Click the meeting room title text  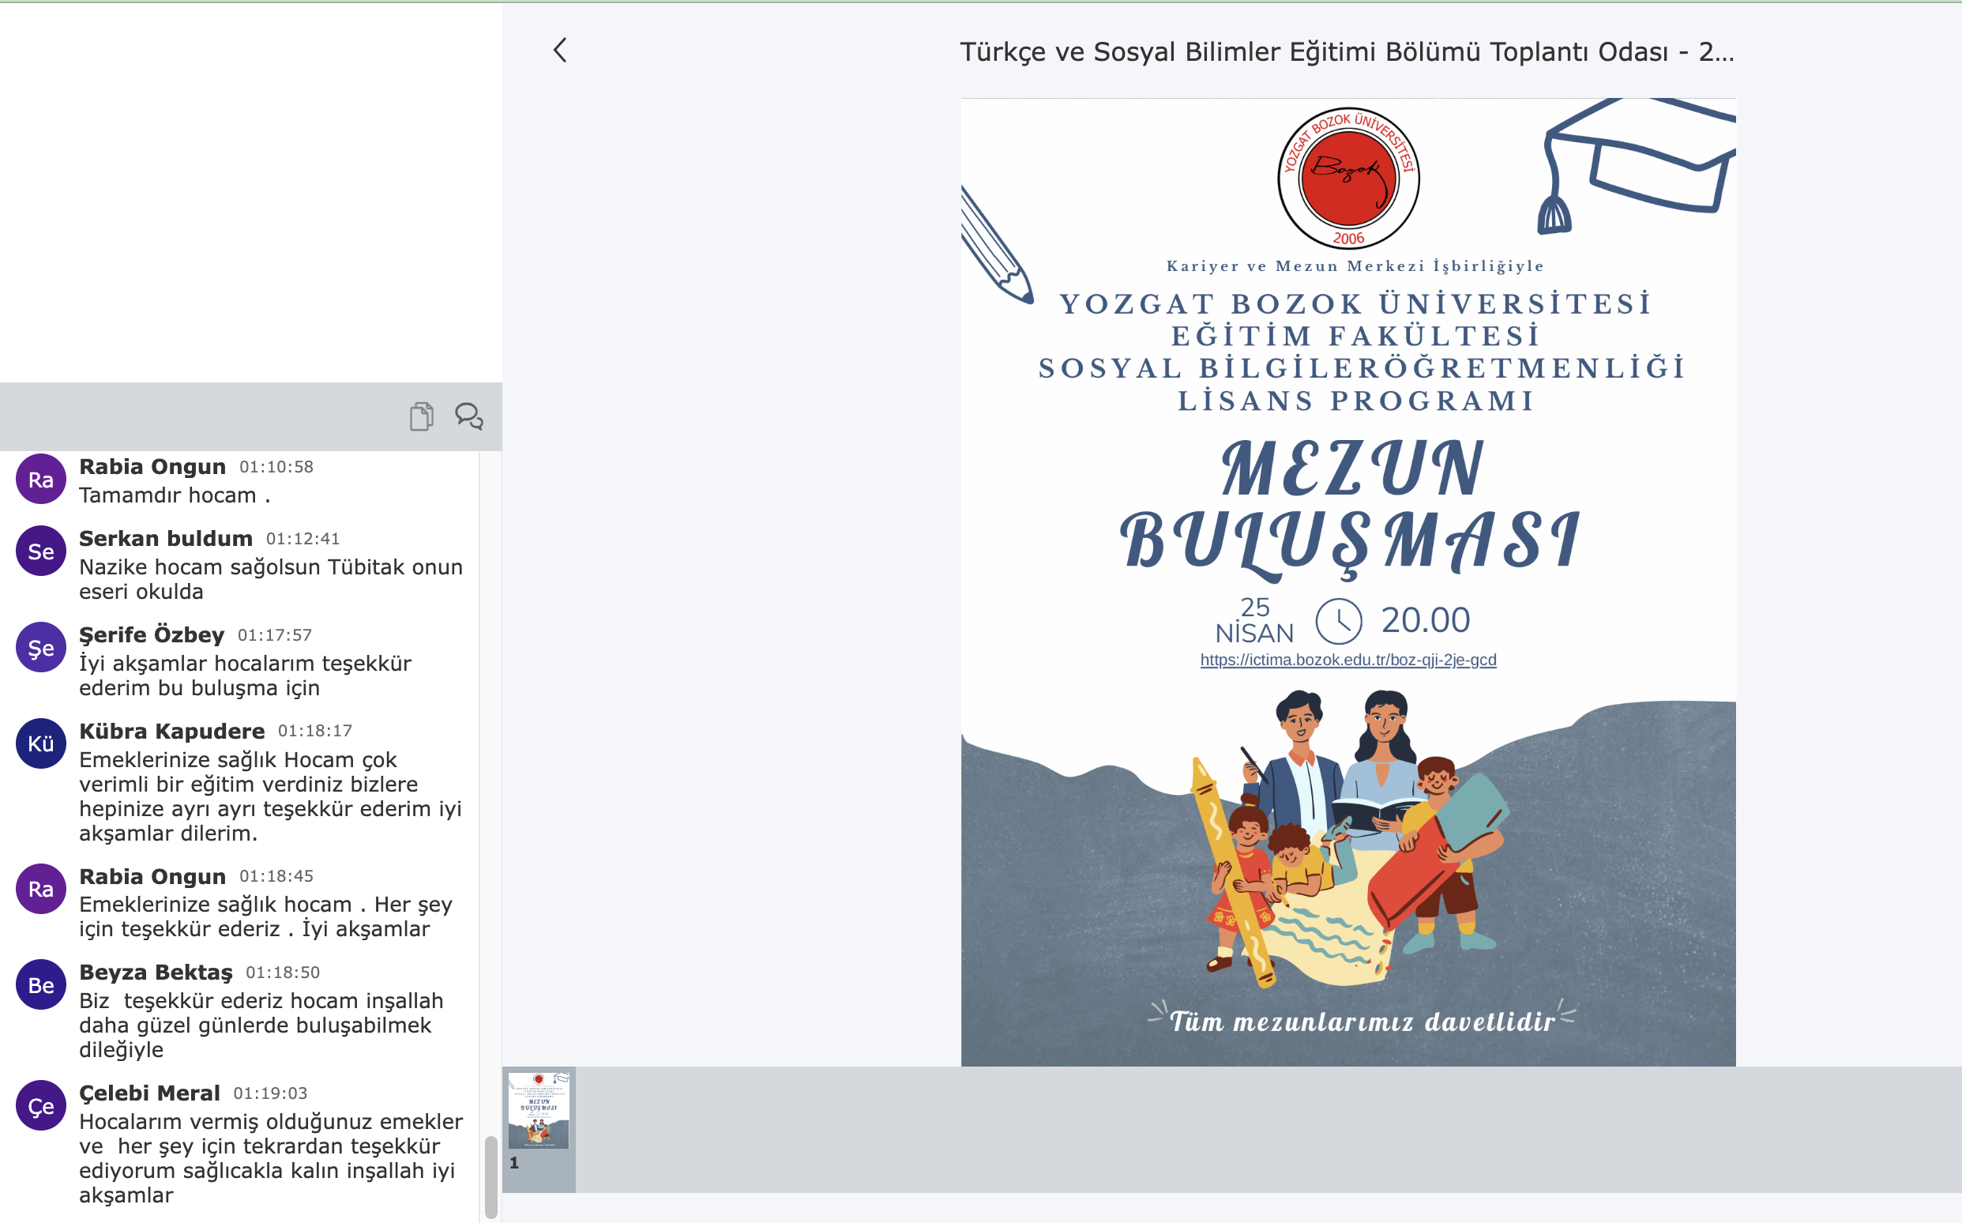[1347, 52]
